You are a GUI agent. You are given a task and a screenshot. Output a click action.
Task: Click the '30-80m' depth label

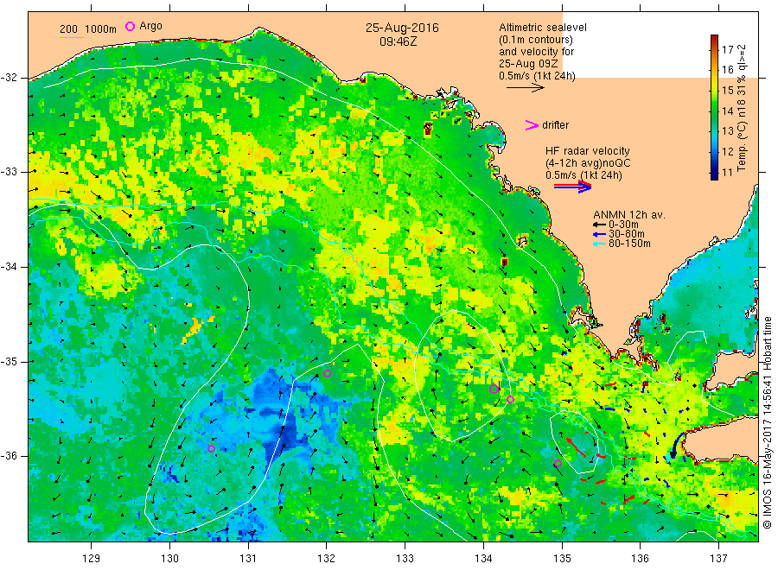click(627, 234)
